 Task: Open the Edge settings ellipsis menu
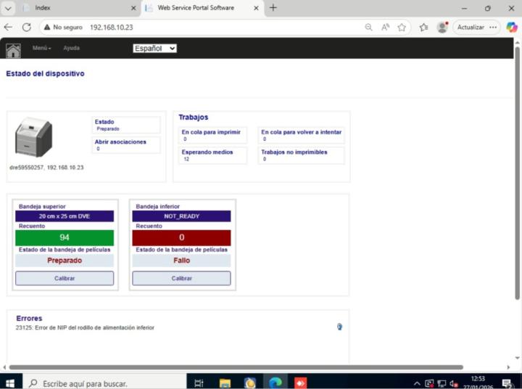pyautogui.click(x=494, y=27)
